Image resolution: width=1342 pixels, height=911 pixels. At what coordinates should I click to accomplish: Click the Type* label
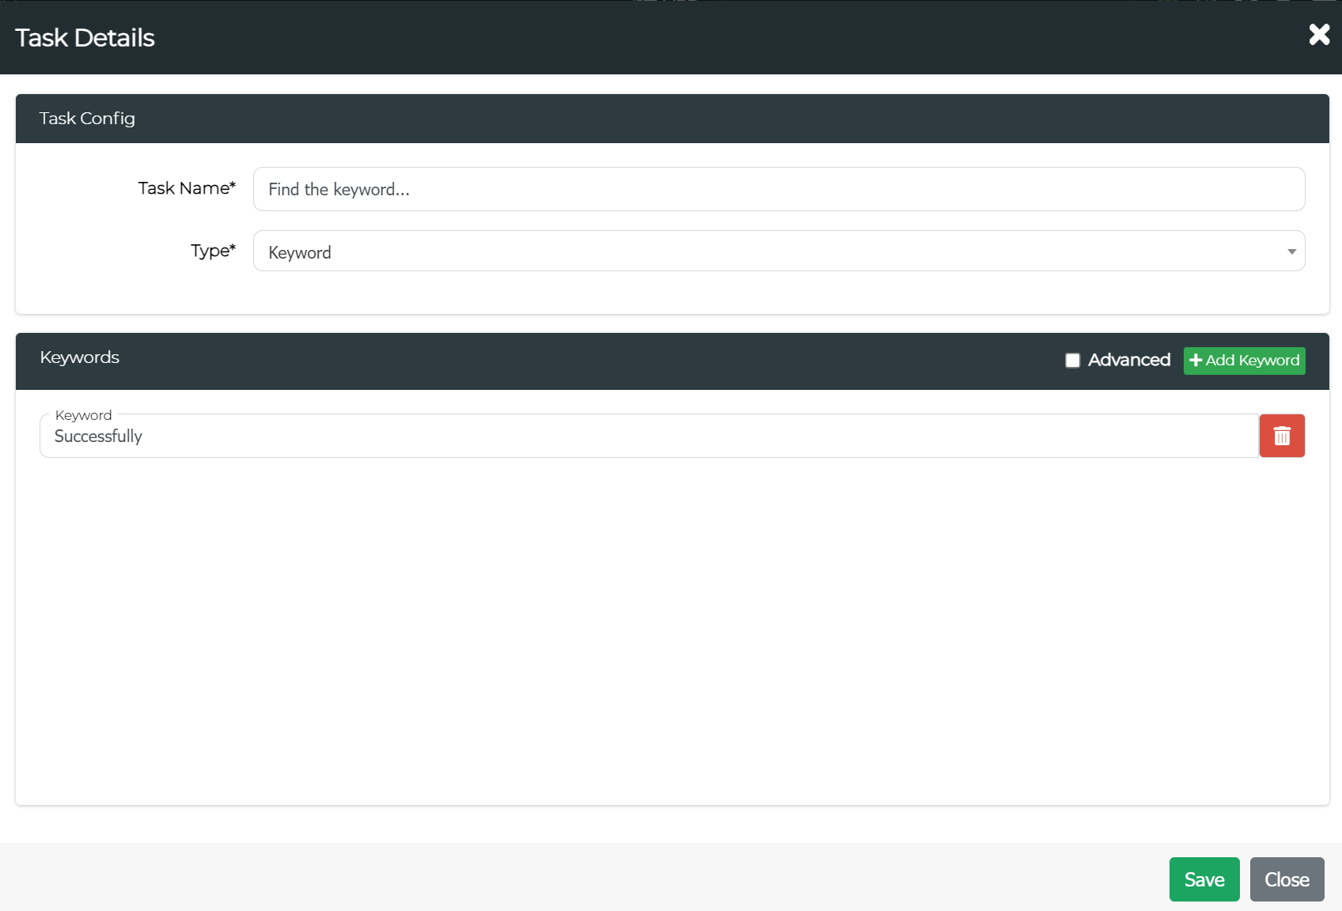click(x=213, y=251)
